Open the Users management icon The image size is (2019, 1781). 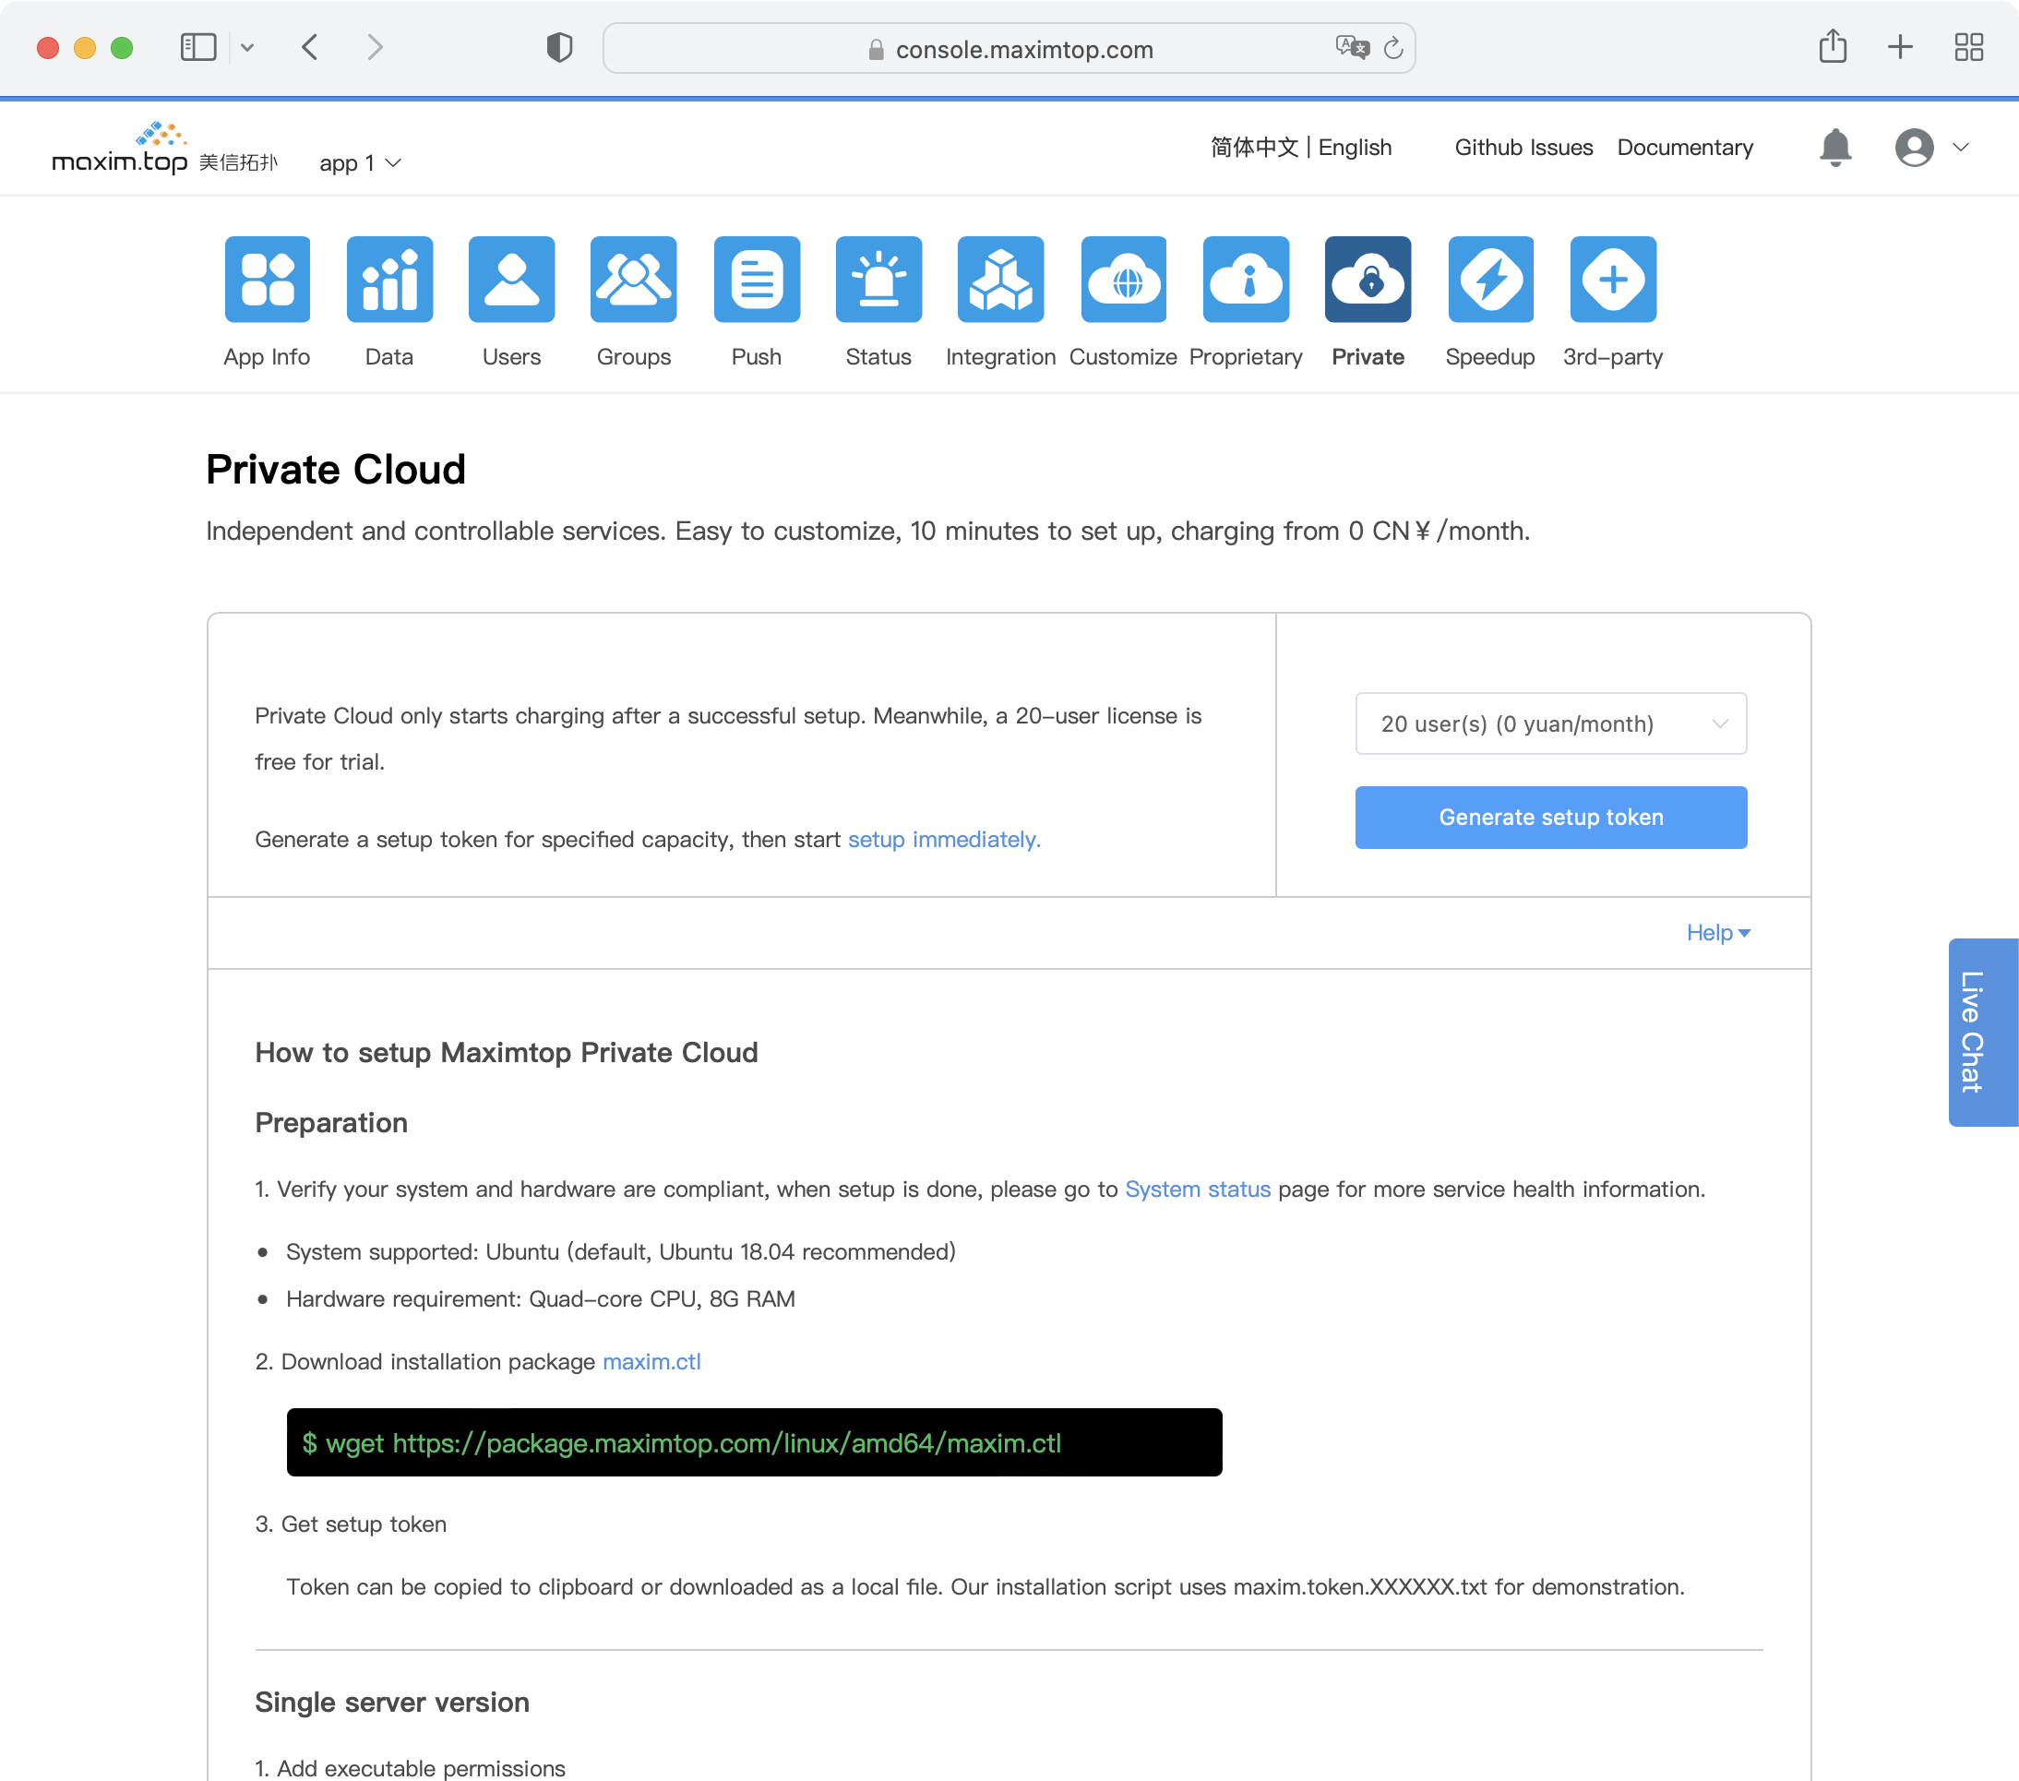(x=511, y=279)
